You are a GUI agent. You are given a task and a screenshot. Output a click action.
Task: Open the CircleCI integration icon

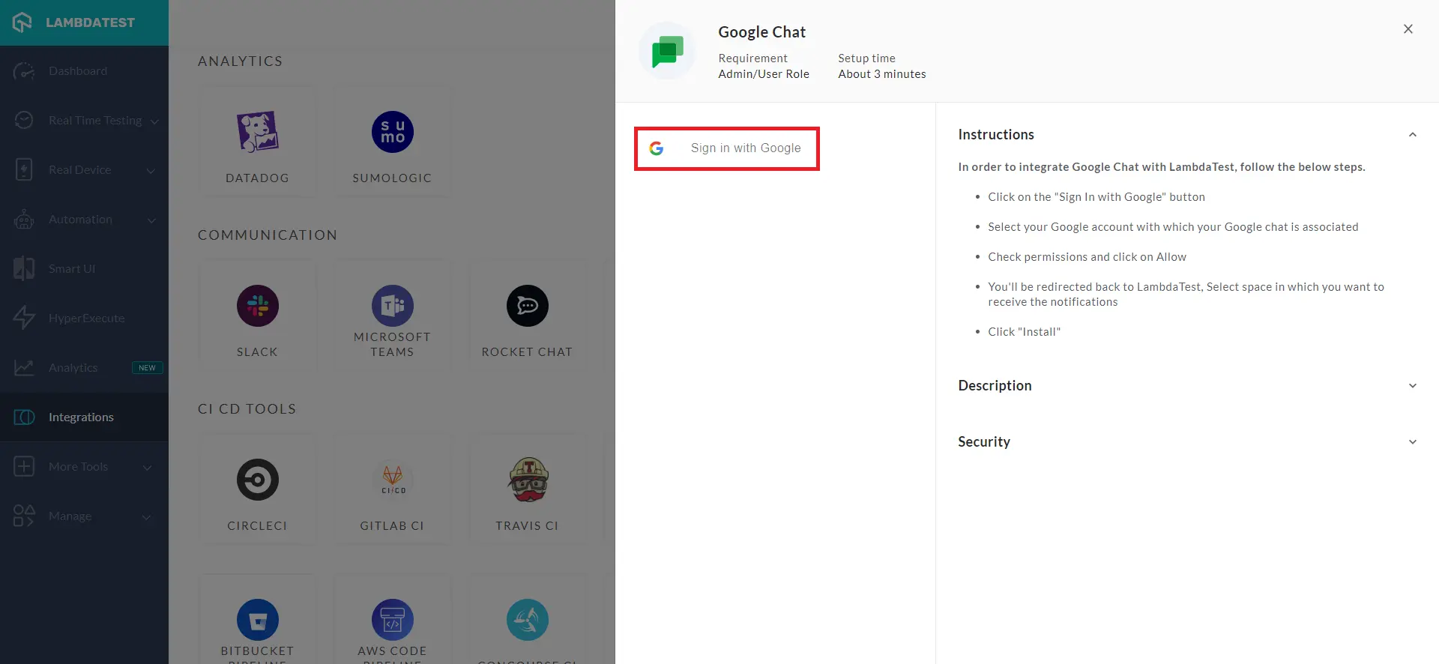pyautogui.click(x=257, y=480)
